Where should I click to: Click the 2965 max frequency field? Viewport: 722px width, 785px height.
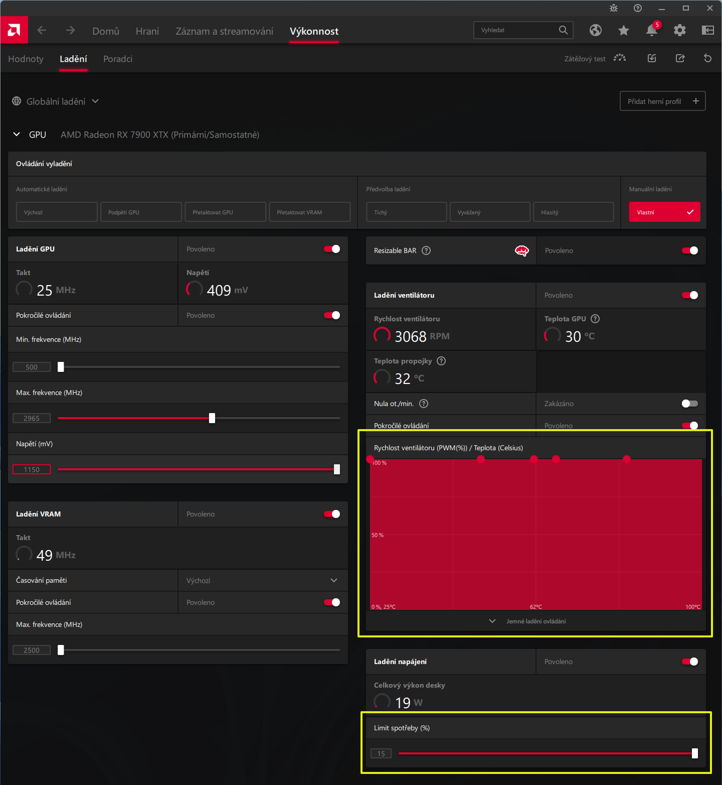[x=32, y=418]
